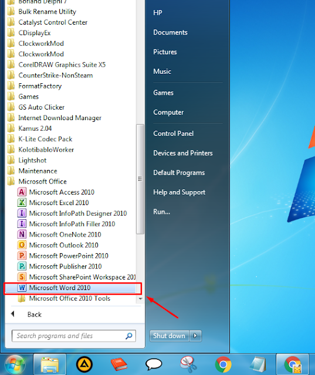
Task: Click the Windows Start orb
Action: pos(15,364)
